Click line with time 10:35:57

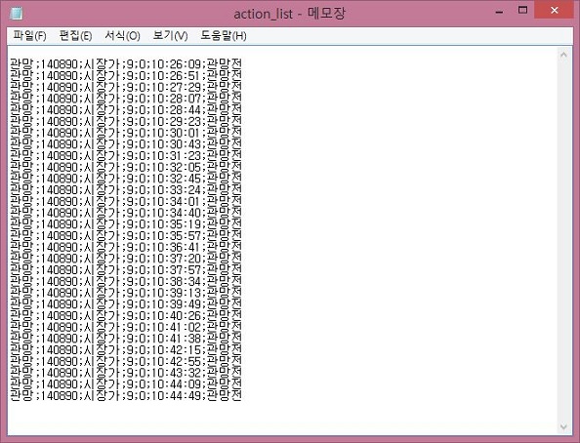[x=126, y=236]
